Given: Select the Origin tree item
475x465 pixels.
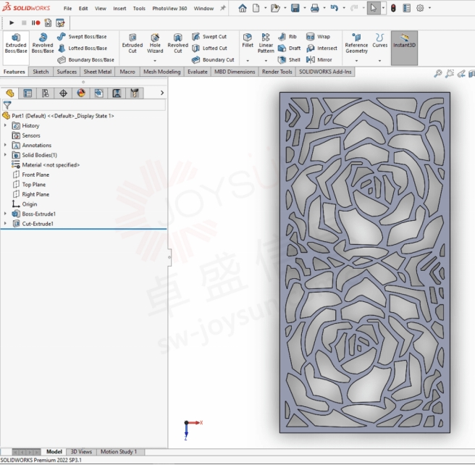Looking at the screenshot, I should point(25,204).
